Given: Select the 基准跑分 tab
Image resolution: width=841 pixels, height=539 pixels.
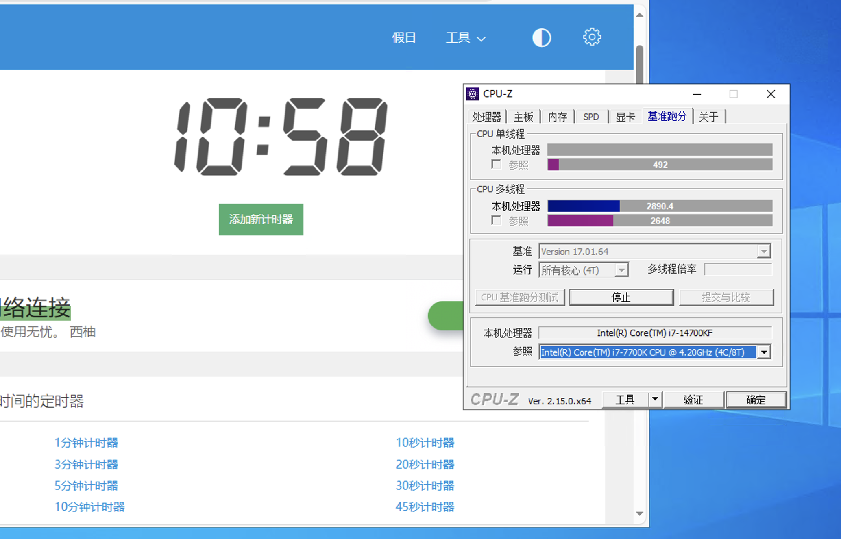Looking at the screenshot, I should tap(667, 116).
